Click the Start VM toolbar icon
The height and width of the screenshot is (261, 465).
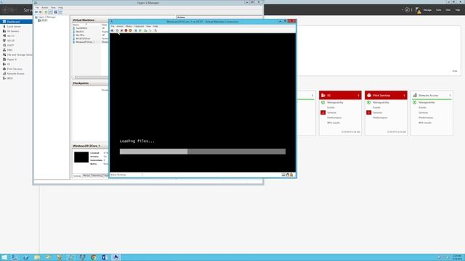tap(118, 30)
